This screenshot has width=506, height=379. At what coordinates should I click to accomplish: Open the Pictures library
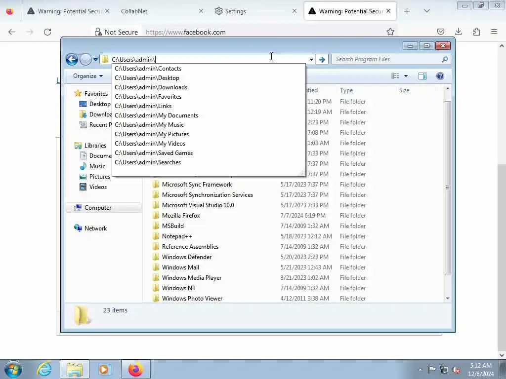tap(99, 177)
